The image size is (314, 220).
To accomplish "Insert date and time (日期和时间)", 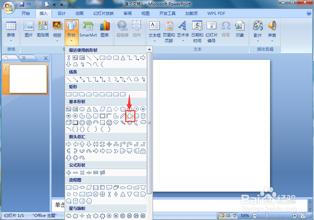I will (197, 32).
